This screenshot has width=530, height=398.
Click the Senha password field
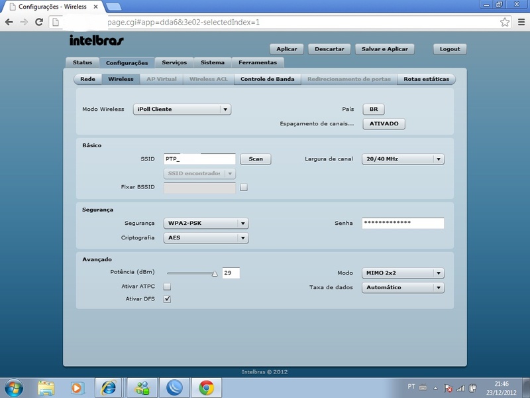click(x=403, y=224)
